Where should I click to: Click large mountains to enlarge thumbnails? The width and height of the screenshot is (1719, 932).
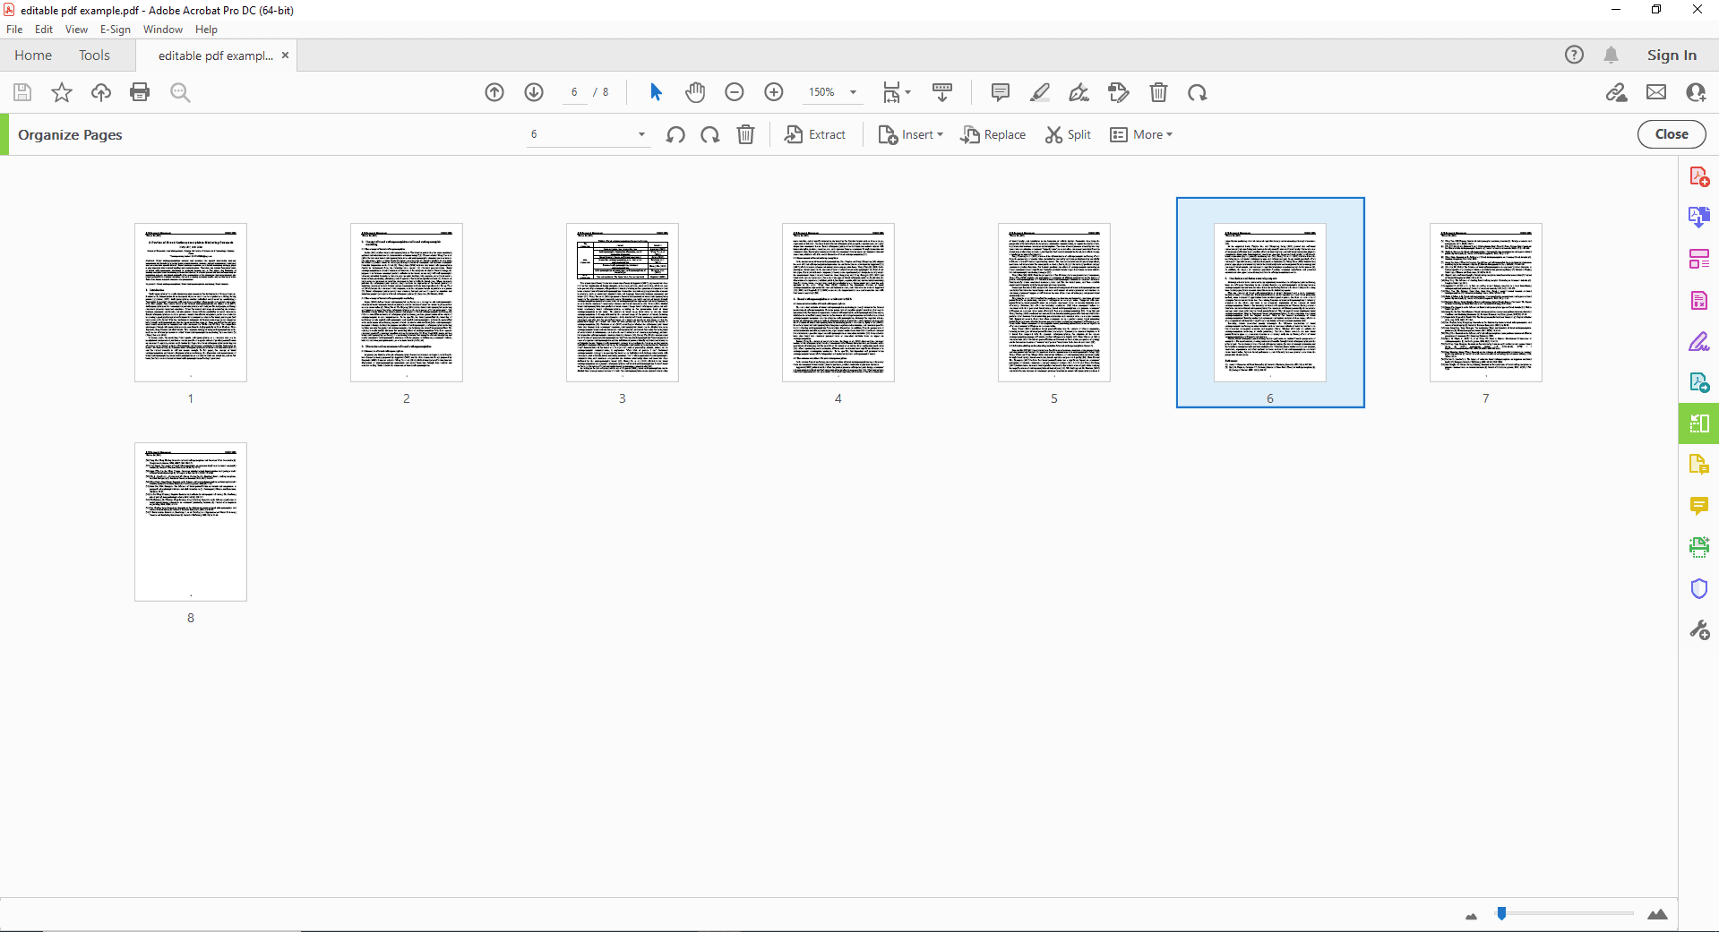[1657, 914]
